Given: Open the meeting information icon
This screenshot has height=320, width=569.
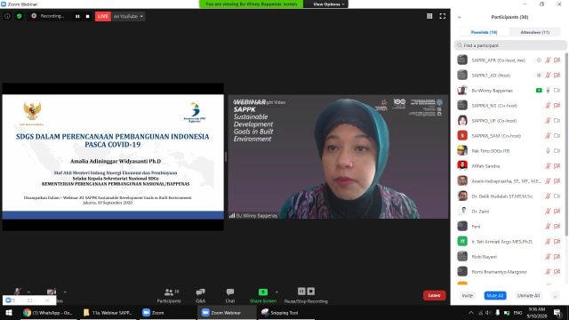Looking at the screenshot, I should [x=7, y=16].
